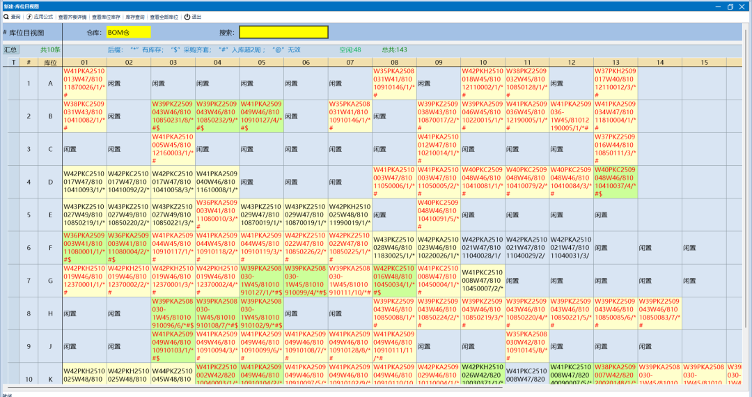Image resolution: width=752 pixels, height=397 pixels.
Task: Select column header 08
Action: [394, 62]
